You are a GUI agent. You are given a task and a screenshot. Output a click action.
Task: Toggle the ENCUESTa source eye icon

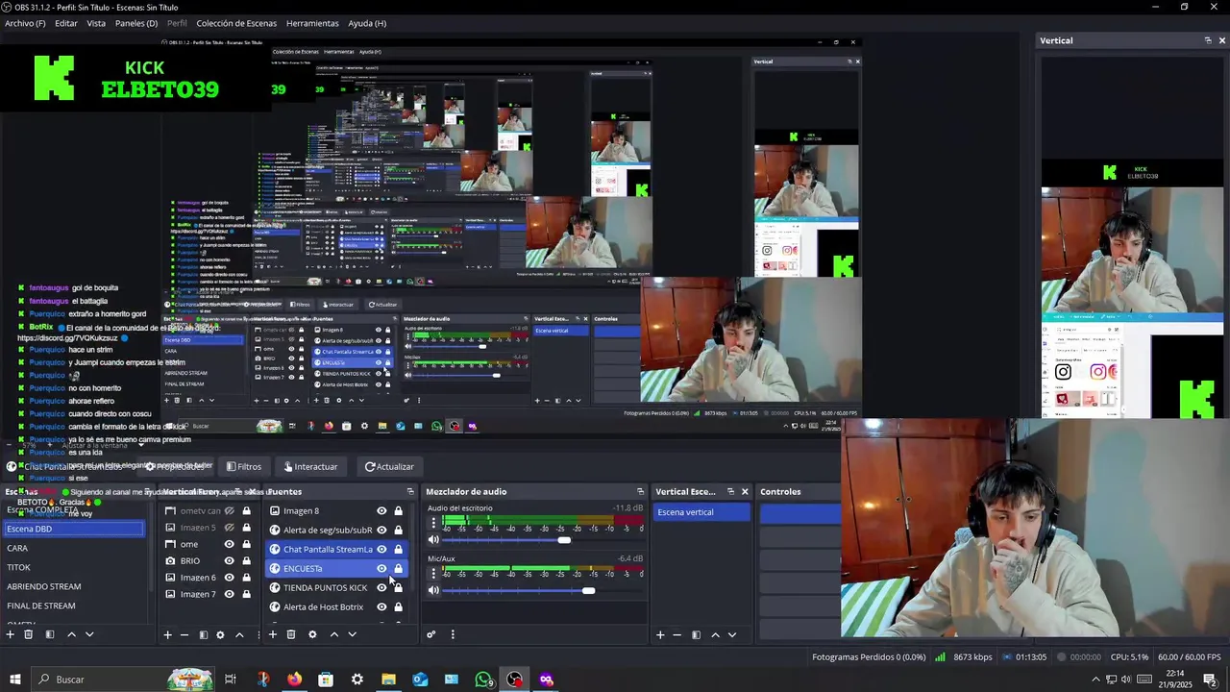[381, 568]
